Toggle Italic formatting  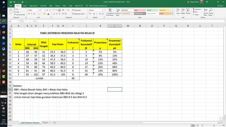pyautogui.click(x=31, y=14)
